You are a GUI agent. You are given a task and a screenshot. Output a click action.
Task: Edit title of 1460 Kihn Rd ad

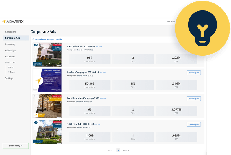point(97,124)
